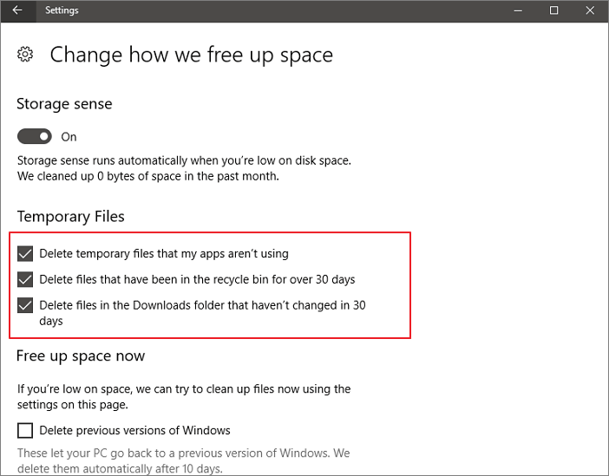Uncheck the Downloads folder deletion checkbox
This screenshot has width=609, height=476.
click(25, 305)
